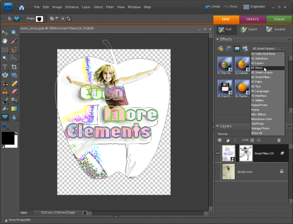The height and width of the screenshot is (224, 293).
Task: Click the foreground color swatch
Action: coord(7,138)
